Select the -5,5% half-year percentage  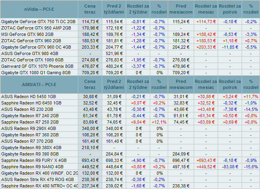pos(251,47)
